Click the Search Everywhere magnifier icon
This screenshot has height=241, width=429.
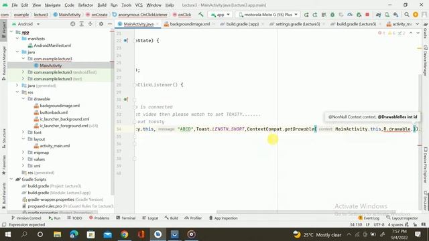coord(407,15)
